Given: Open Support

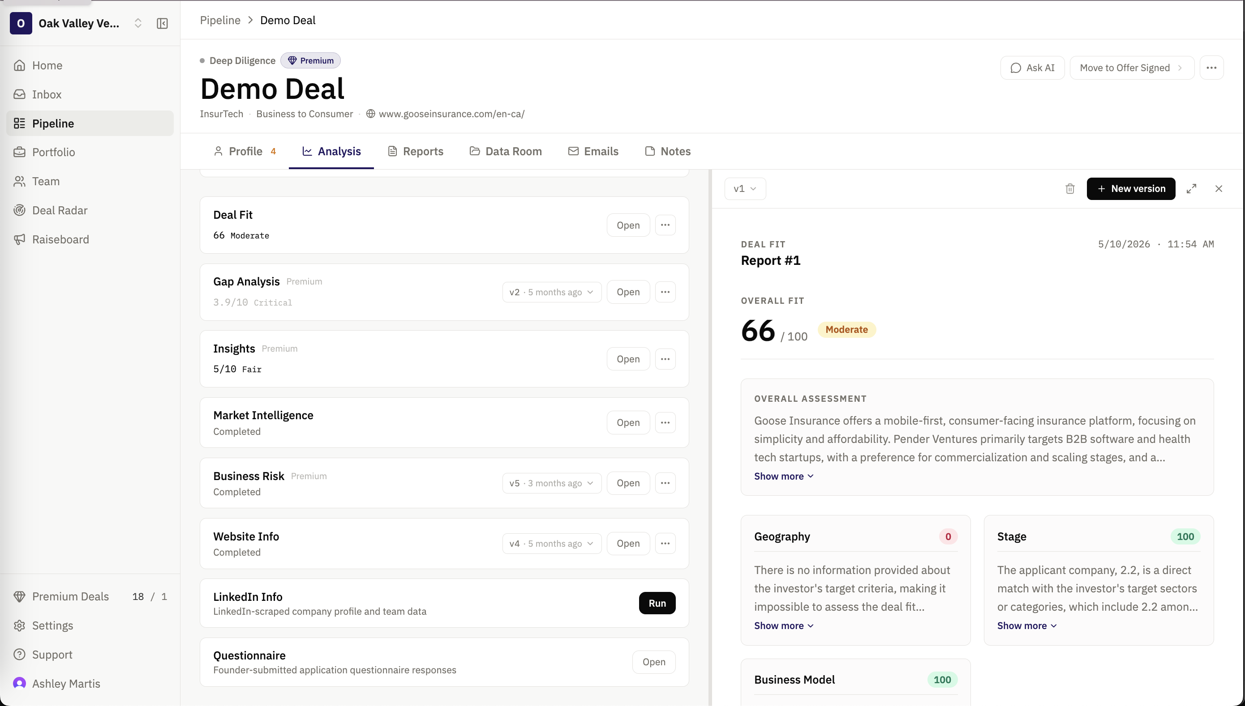Looking at the screenshot, I should pos(90,655).
